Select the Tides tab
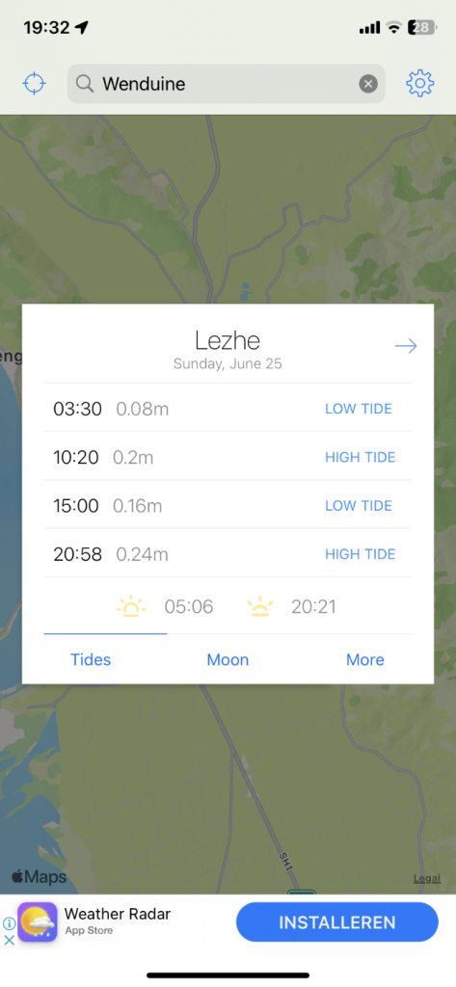Viewport: 456px width, 987px height. pos(91,659)
